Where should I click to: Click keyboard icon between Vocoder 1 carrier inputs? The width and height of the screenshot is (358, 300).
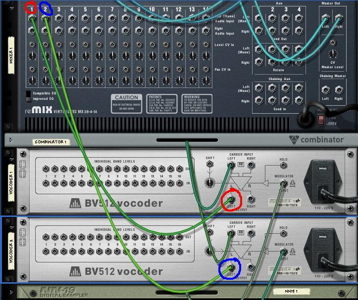241,165
